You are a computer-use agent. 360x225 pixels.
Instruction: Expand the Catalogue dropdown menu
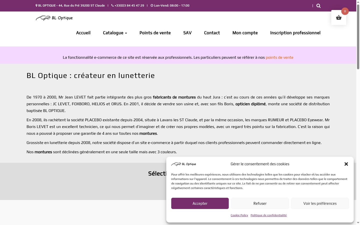point(115,33)
